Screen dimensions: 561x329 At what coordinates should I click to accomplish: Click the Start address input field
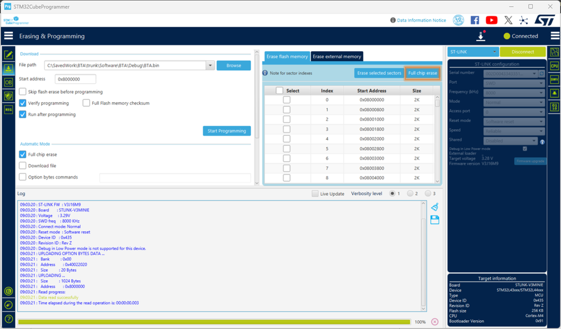(x=75, y=79)
